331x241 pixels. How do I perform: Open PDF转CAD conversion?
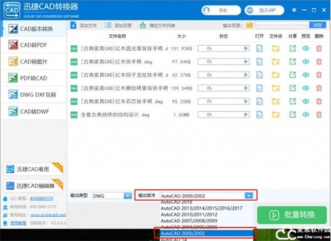tap(34, 78)
